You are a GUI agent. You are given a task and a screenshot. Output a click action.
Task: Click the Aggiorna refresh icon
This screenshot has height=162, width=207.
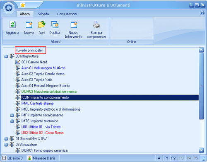tap(12, 24)
